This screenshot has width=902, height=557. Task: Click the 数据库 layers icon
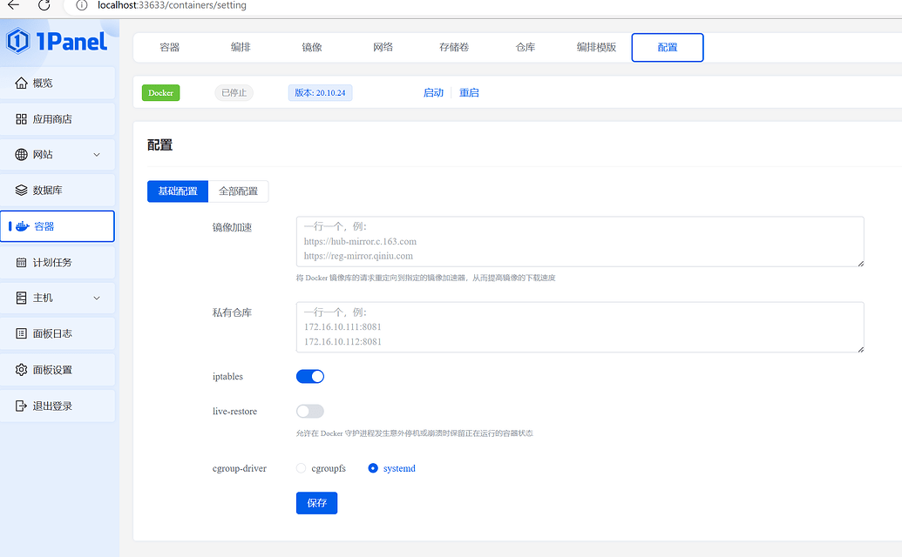coord(21,190)
